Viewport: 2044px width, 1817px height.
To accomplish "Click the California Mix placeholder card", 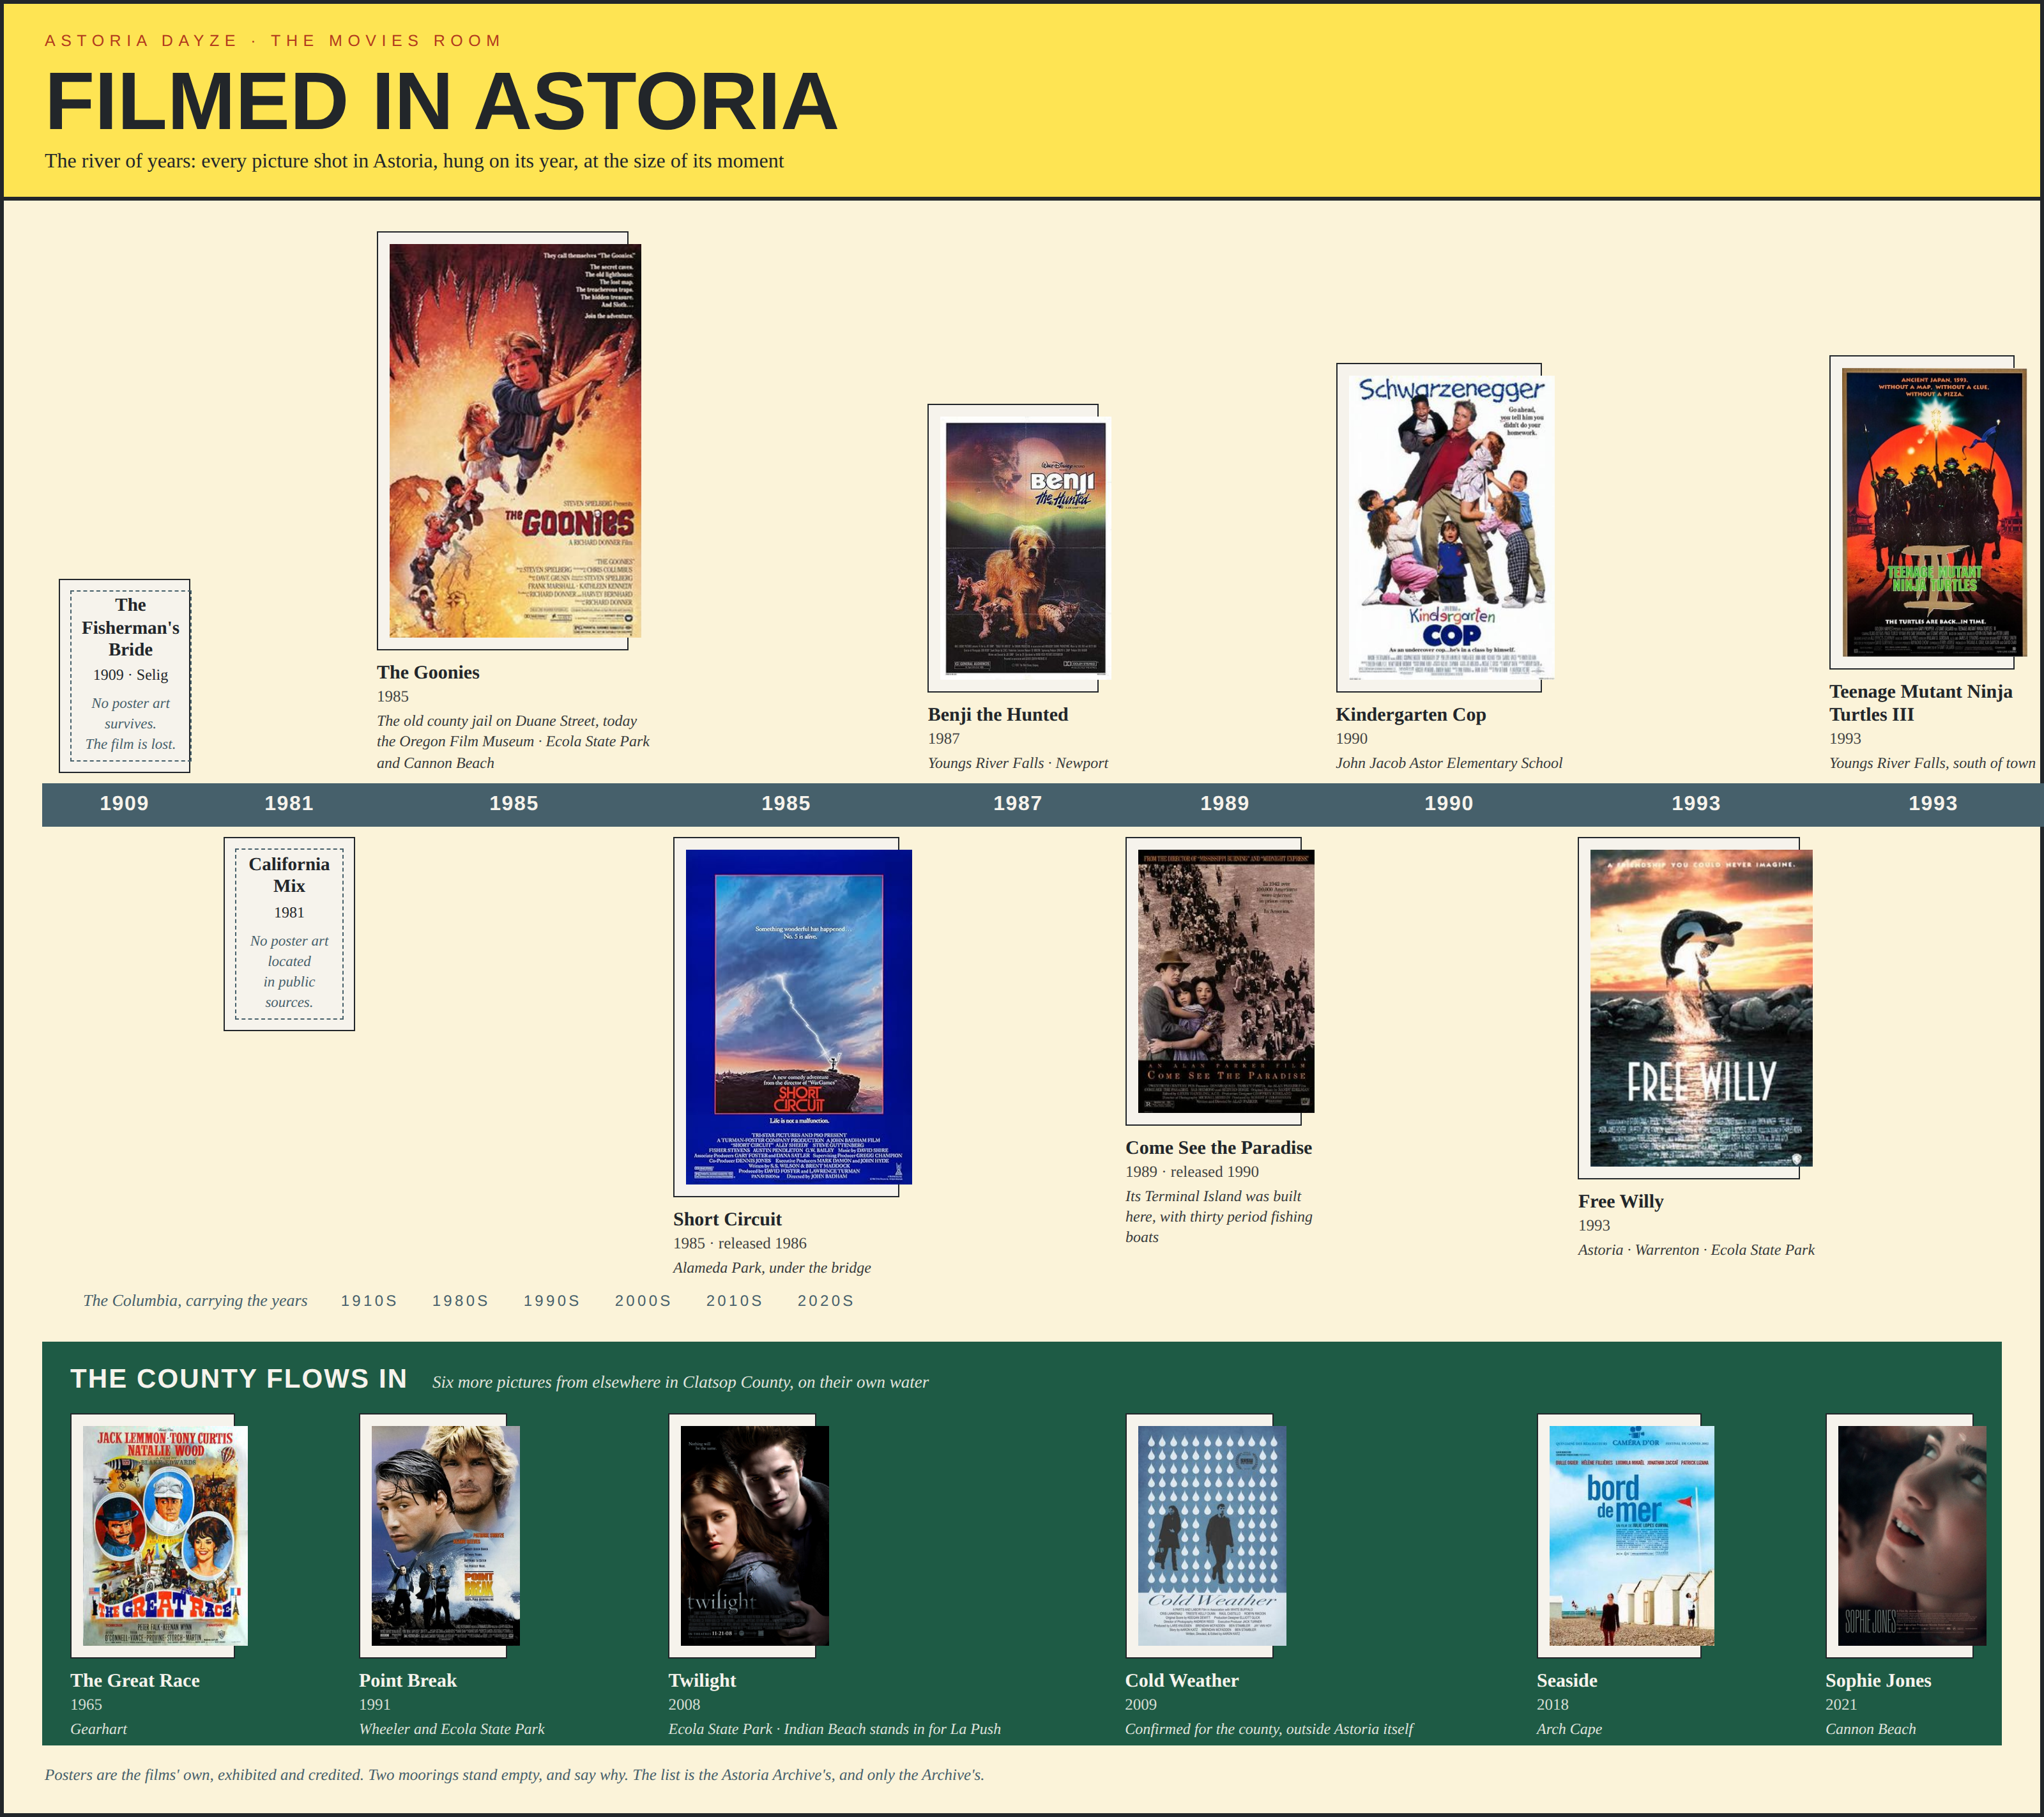I will click(x=289, y=934).
